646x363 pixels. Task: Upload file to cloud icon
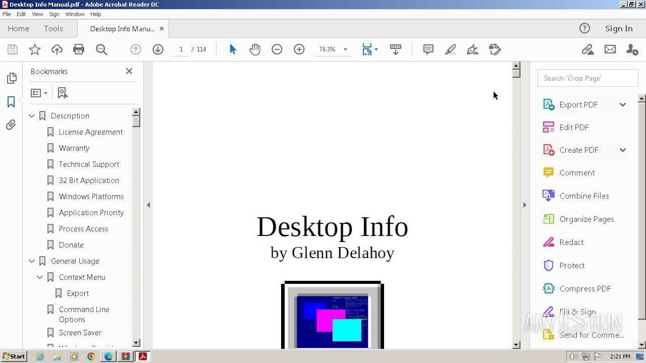(x=57, y=49)
